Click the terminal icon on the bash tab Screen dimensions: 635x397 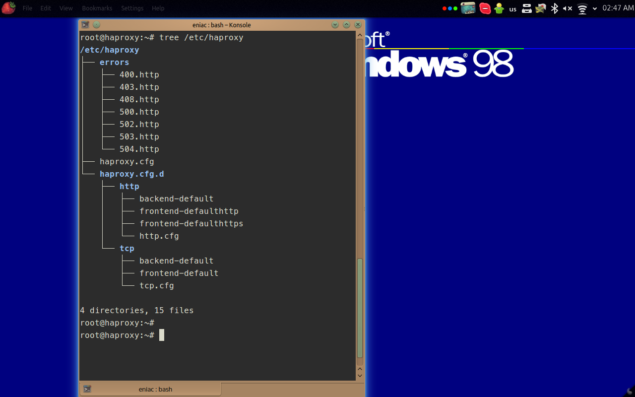pyautogui.click(x=87, y=389)
